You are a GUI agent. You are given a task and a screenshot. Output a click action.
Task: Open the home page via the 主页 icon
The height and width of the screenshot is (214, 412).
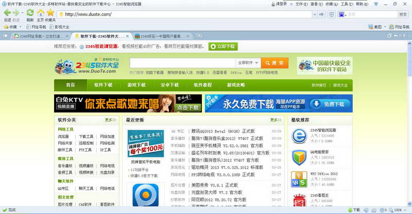point(41,12)
